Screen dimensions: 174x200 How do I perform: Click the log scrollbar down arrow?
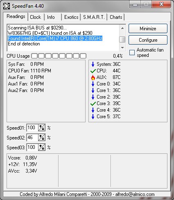[x=122, y=48]
